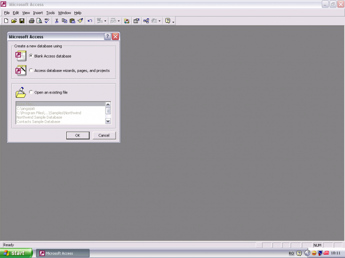The image size is (345, 258).
Task: Click the New database toolbar icon
Action: [6, 21]
